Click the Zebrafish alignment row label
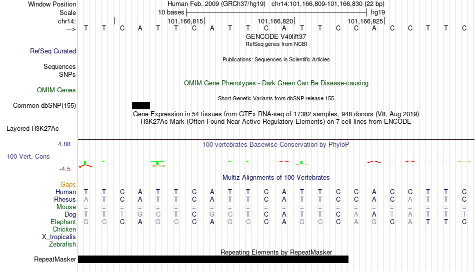 coord(62,245)
